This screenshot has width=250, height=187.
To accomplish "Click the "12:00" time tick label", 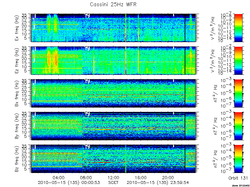I will click(x=113, y=177).
